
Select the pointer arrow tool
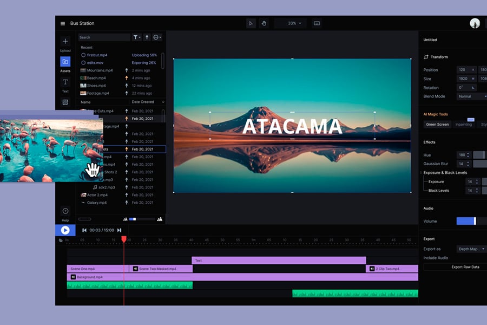(251, 23)
